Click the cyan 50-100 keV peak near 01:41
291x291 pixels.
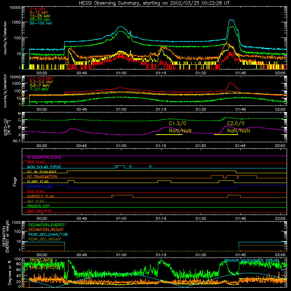click(231, 20)
